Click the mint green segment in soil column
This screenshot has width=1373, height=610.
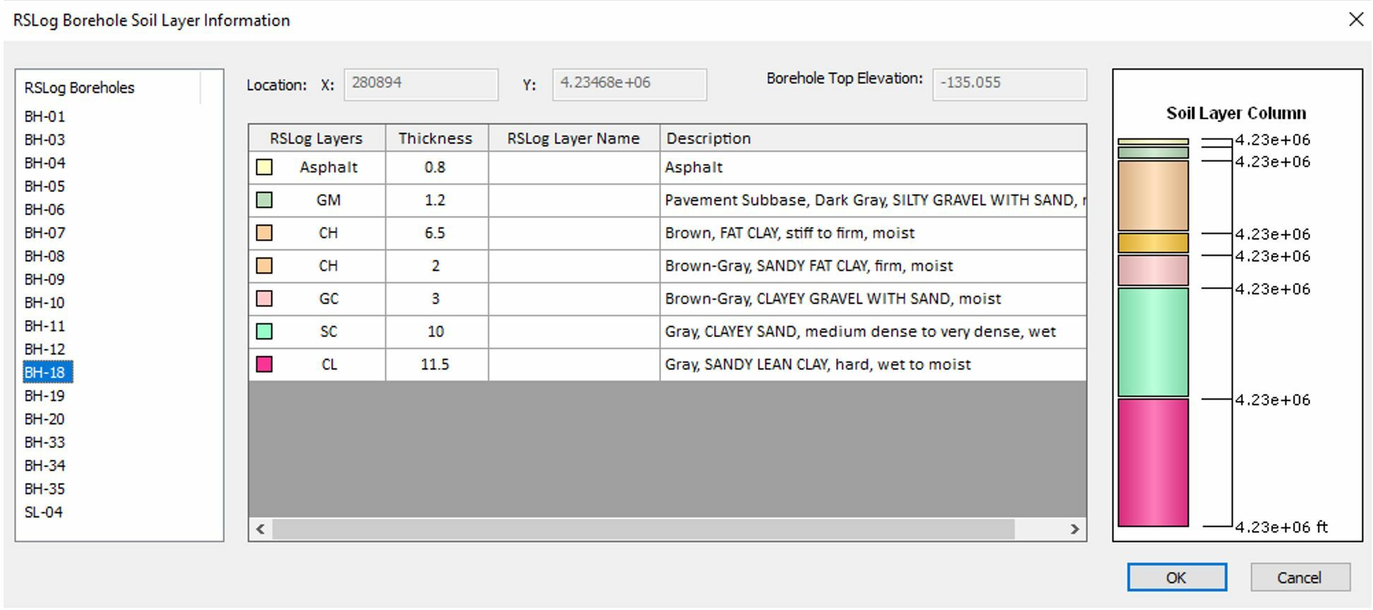pyautogui.click(x=1153, y=342)
